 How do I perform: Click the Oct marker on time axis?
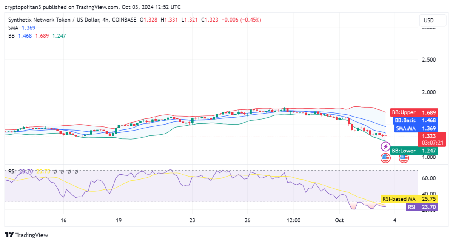click(338, 220)
